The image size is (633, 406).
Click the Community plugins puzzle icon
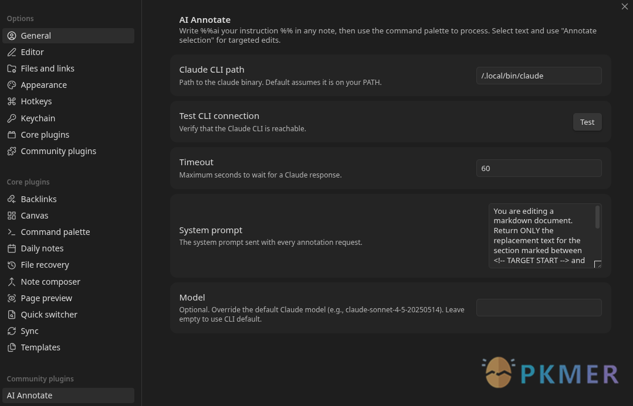[x=12, y=151]
